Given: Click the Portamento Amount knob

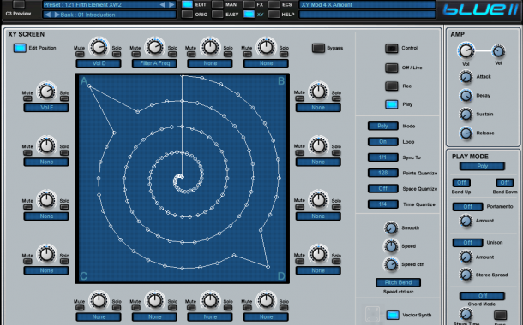Looking at the screenshot, I should coord(466,221).
